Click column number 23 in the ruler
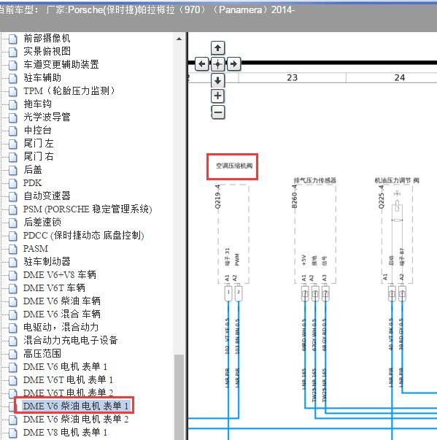437x440 pixels. click(x=292, y=78)
